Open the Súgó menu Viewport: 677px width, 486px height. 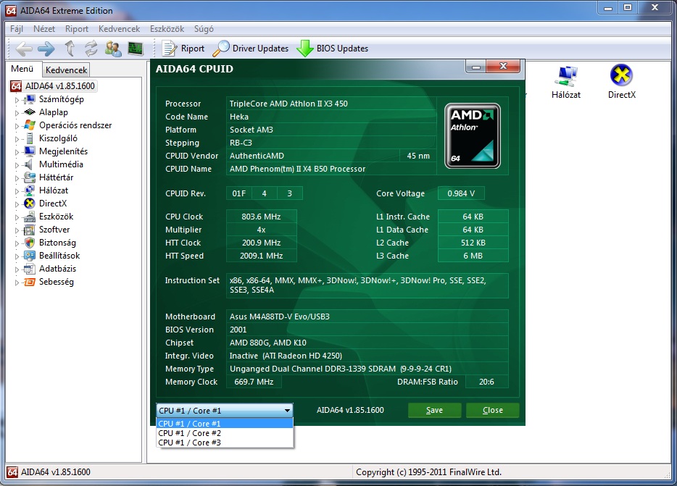click(x=204, y=29)
